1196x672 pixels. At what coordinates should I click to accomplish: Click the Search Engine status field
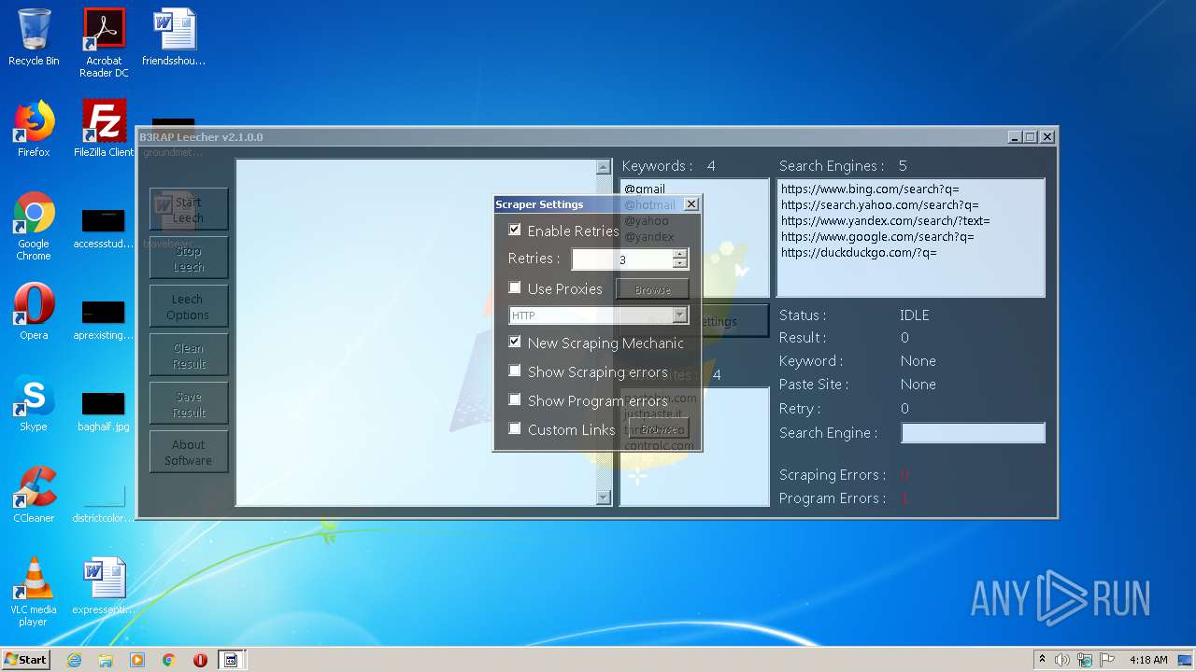coord(973,432)
